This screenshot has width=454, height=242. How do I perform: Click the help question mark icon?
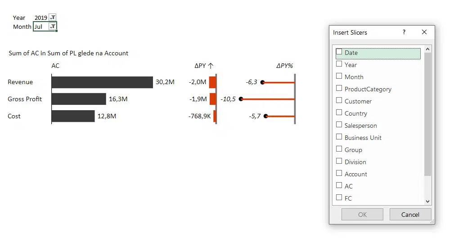pyautogui.click(x=404, y=32)
